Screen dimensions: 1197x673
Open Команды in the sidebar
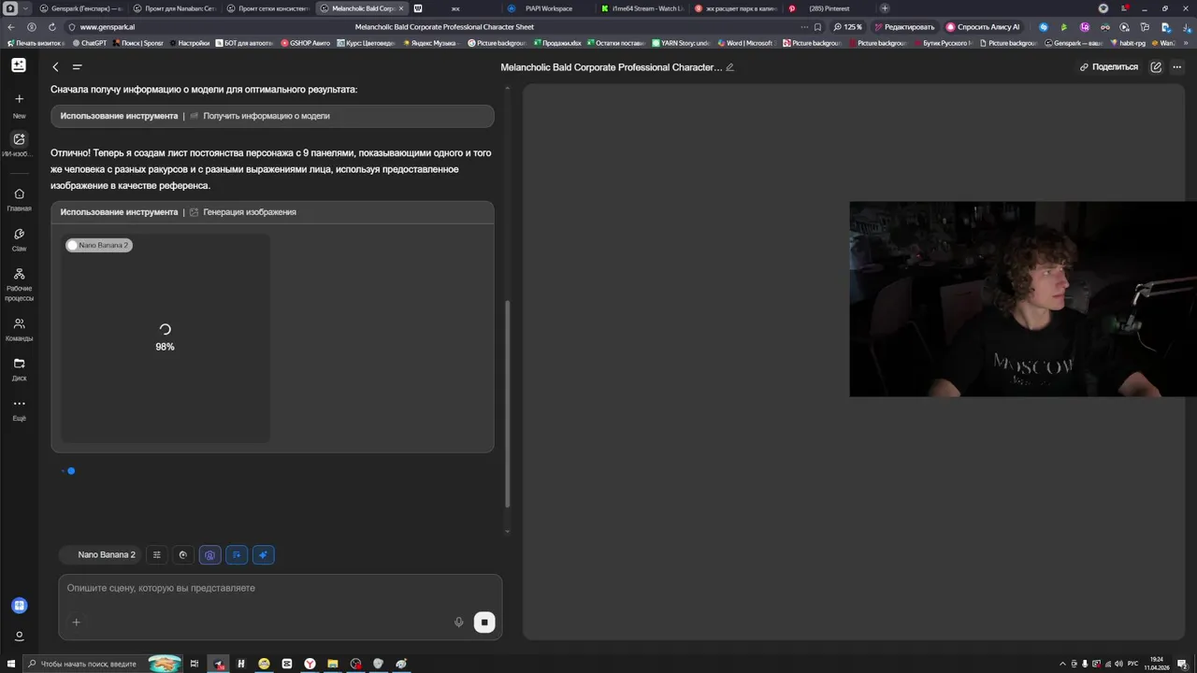pyautogui.click(x=19, y=329)
